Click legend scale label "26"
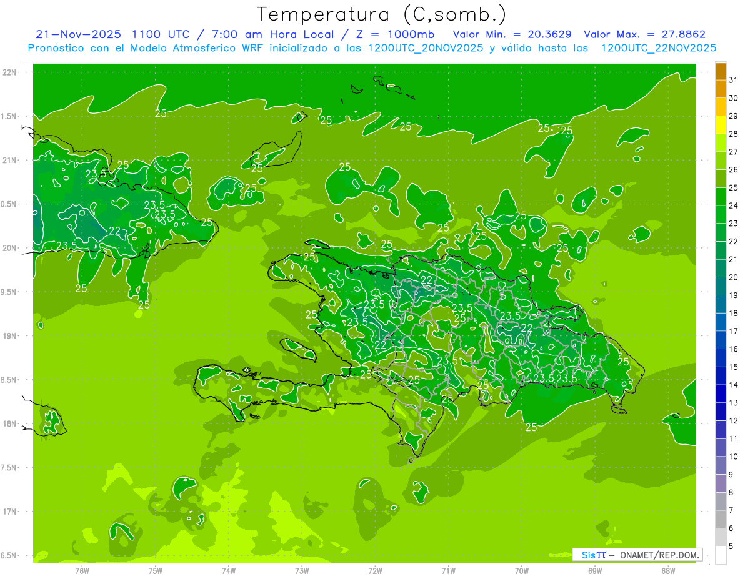Viewport: 750px width, 579px height. [734, 169]
